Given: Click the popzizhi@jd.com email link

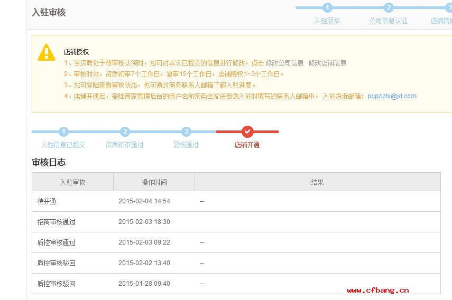Looking at the screenshot, I should [x=392, y=96].
